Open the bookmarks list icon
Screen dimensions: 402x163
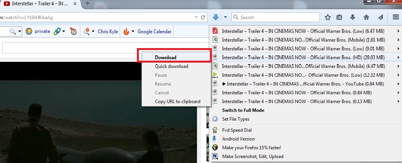(339, 18)
